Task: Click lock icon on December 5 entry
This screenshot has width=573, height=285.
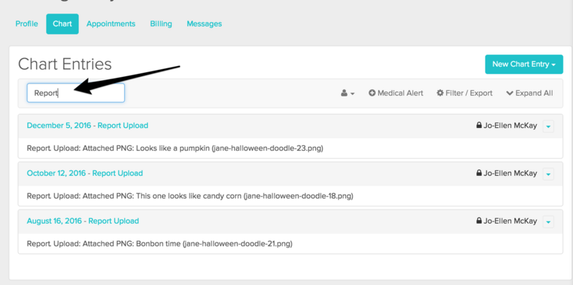Action: tap(479, 125)
